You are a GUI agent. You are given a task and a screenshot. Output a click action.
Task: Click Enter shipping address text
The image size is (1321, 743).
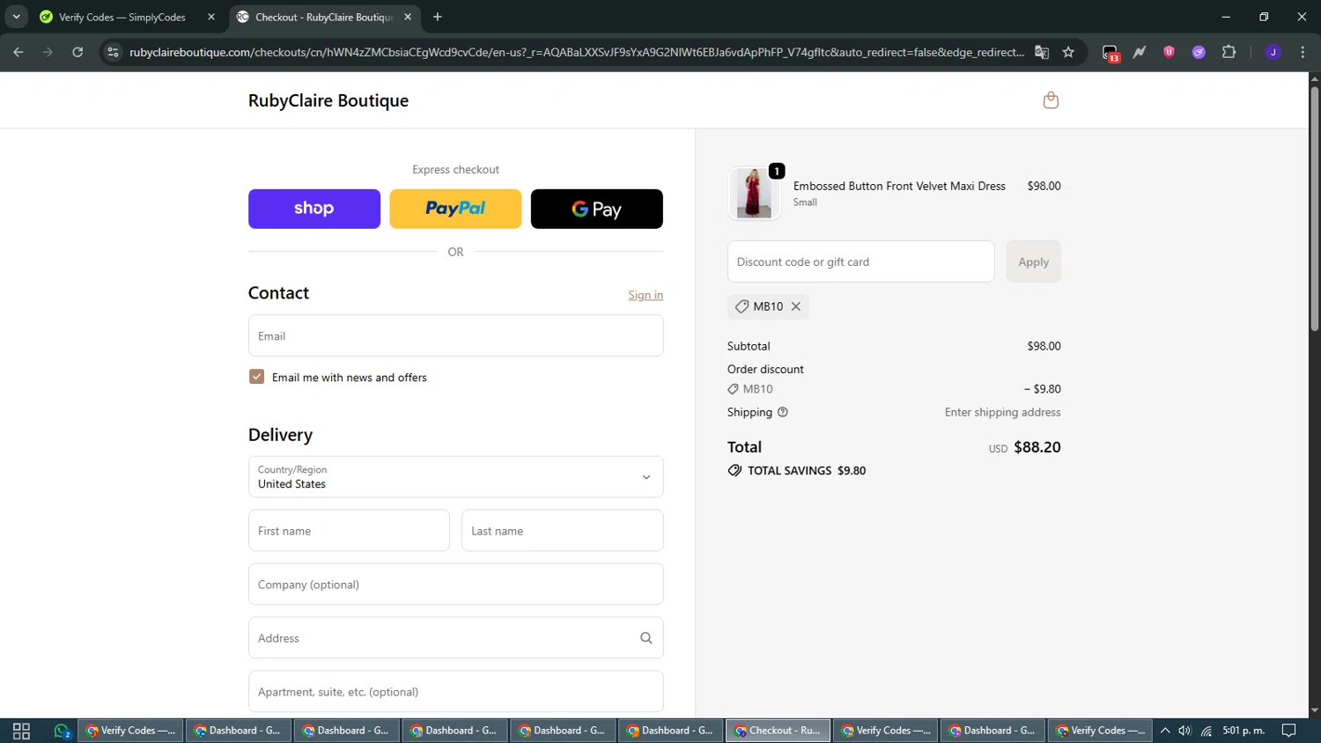click(1002, 412)
